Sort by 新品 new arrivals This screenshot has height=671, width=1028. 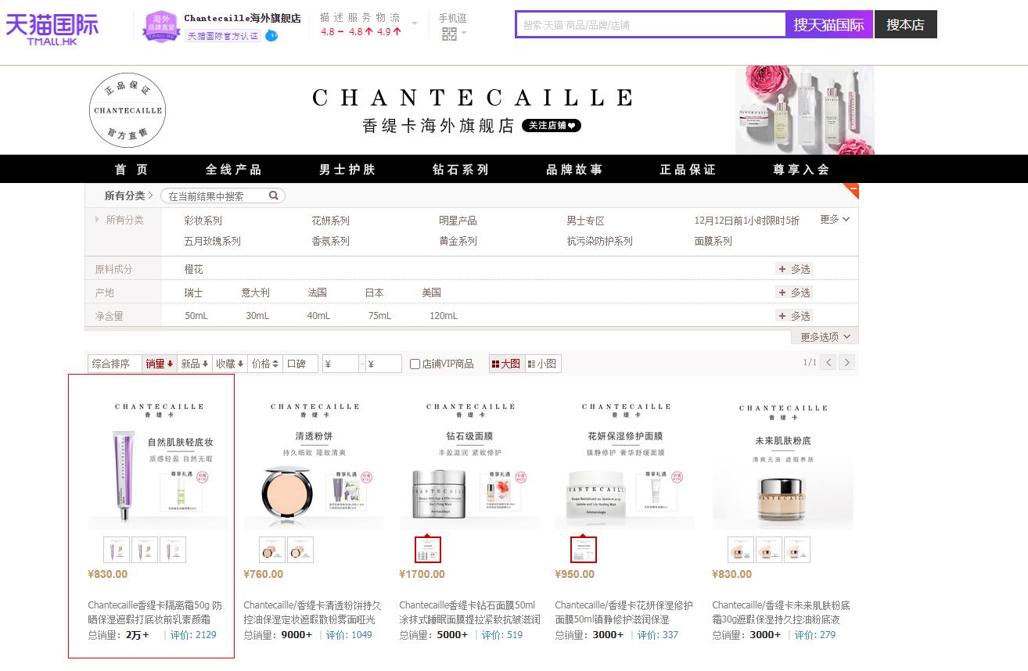pyautogui.click(x=195, y=364)
